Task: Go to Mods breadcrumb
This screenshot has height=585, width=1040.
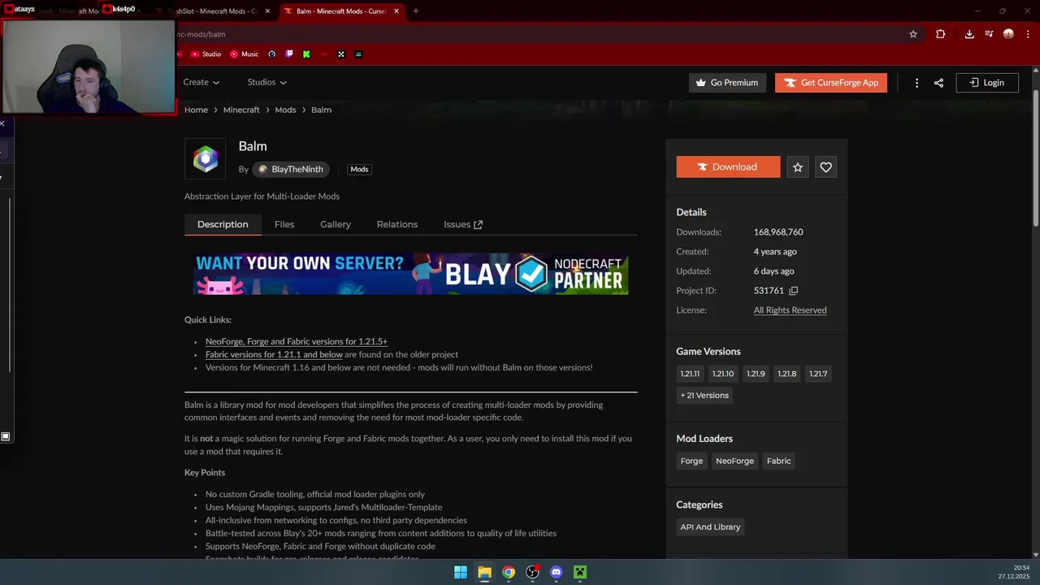Action: tap(285, 110)
